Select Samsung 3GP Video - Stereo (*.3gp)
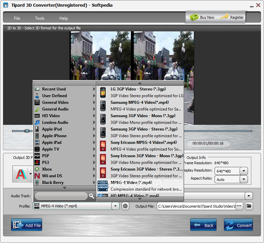Image resolution: width=264 pixels, height=243 pixels. 140,133
